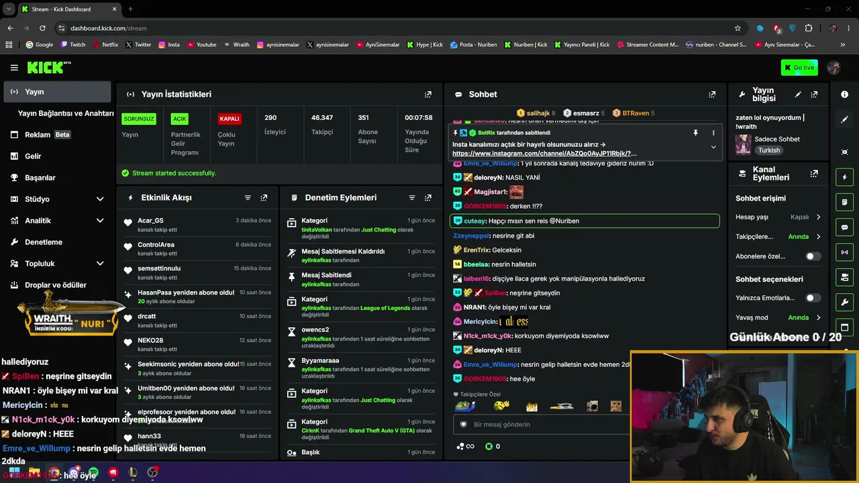This screenshot has width=859, height=483.
Task: Pop out the Yayın bilgisi panel
Action: coord(814,95)
